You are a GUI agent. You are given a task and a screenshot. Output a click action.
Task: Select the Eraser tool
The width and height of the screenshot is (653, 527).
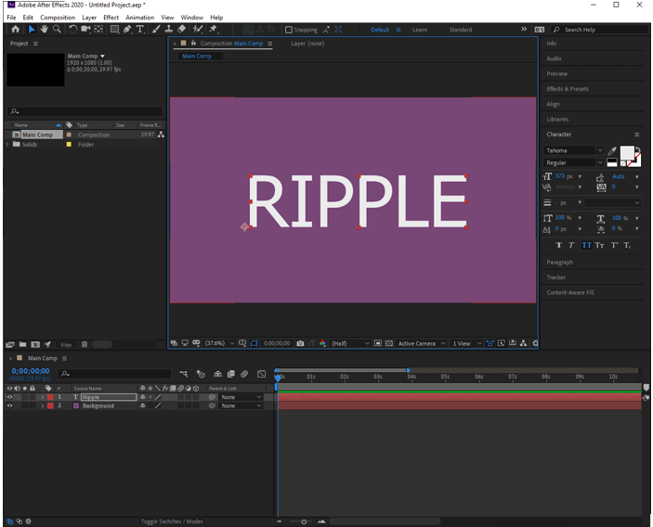point(181,29)
